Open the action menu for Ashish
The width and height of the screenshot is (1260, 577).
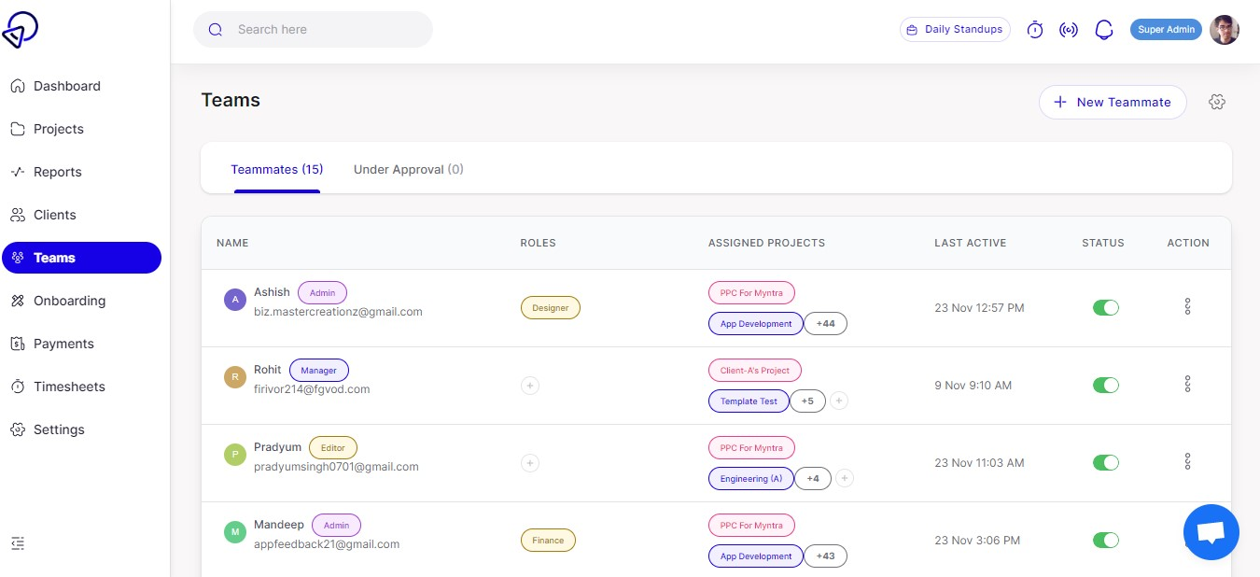1187,306
